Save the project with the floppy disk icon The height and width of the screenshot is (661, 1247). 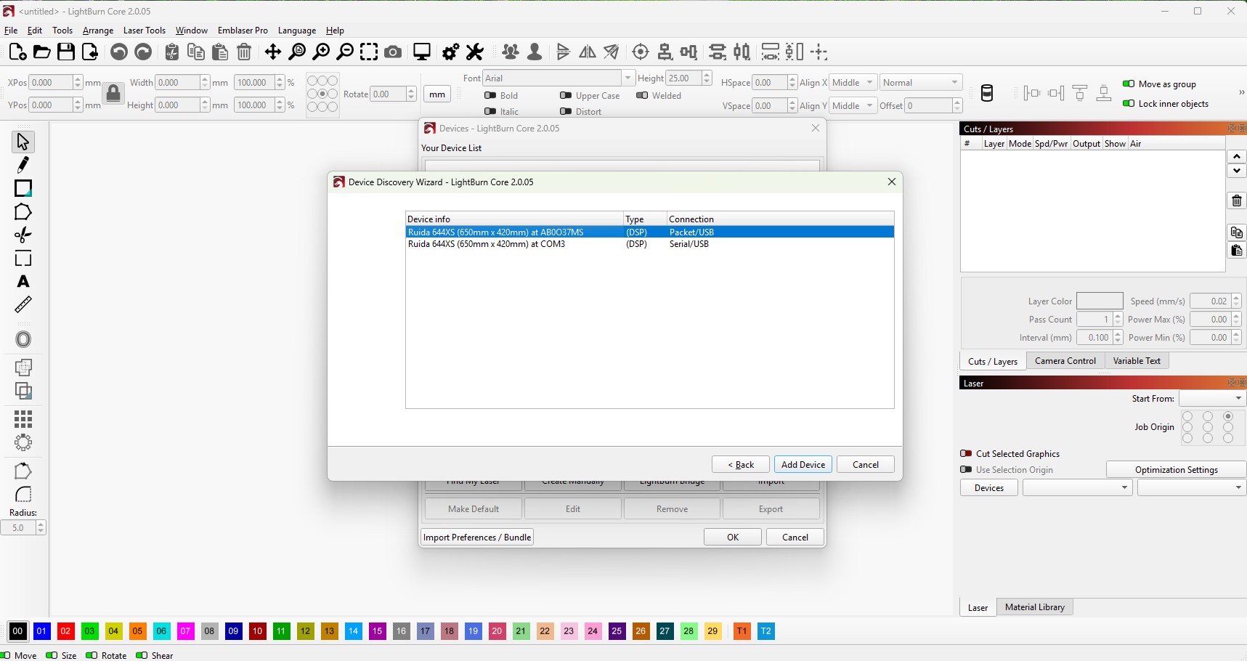[x=66, y=52]
